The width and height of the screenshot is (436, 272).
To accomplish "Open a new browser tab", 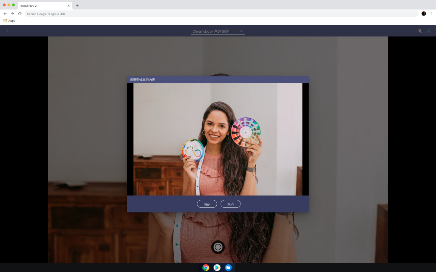I will click(x=77, y=6).
